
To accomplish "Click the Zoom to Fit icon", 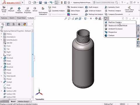I will point(66,18).
